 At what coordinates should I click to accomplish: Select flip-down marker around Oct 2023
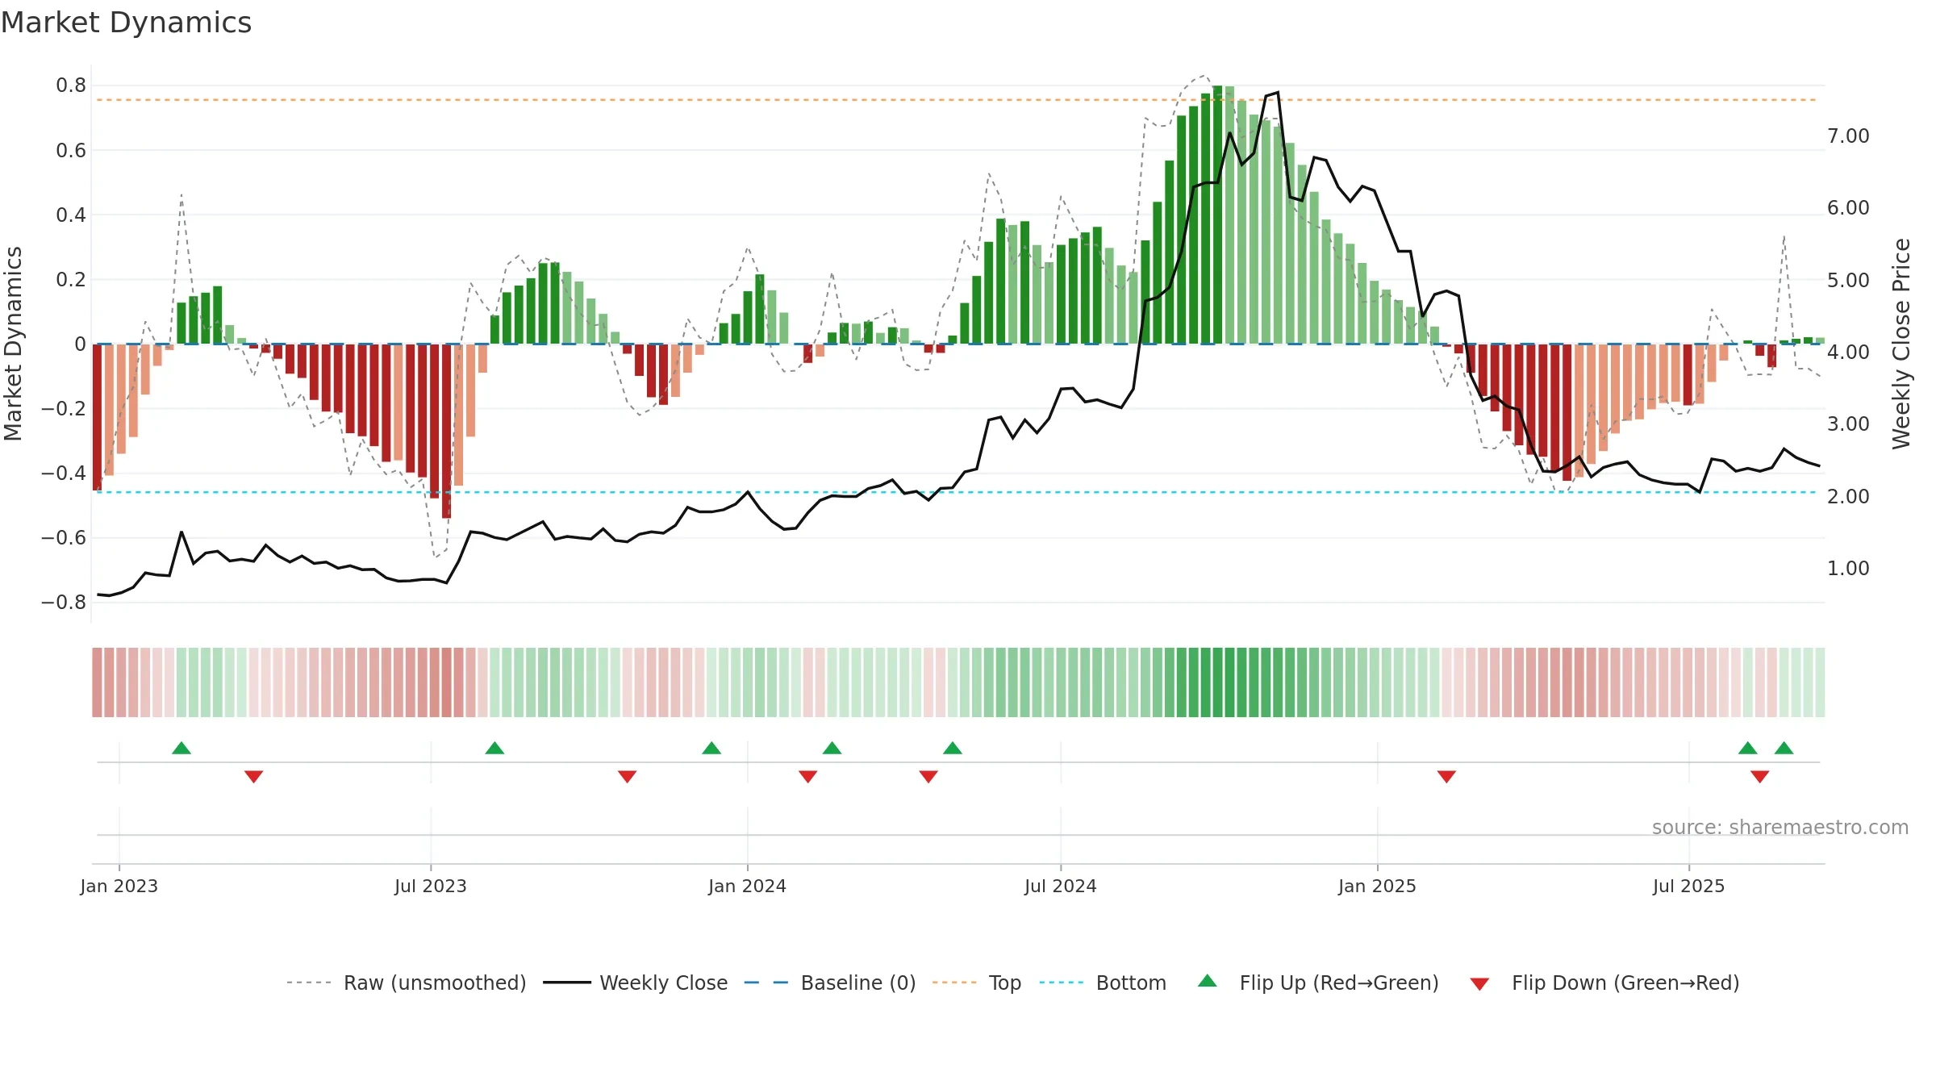pos(628,777)
